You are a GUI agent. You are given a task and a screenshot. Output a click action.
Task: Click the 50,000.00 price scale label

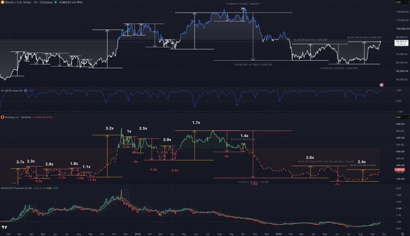(403, 71)
